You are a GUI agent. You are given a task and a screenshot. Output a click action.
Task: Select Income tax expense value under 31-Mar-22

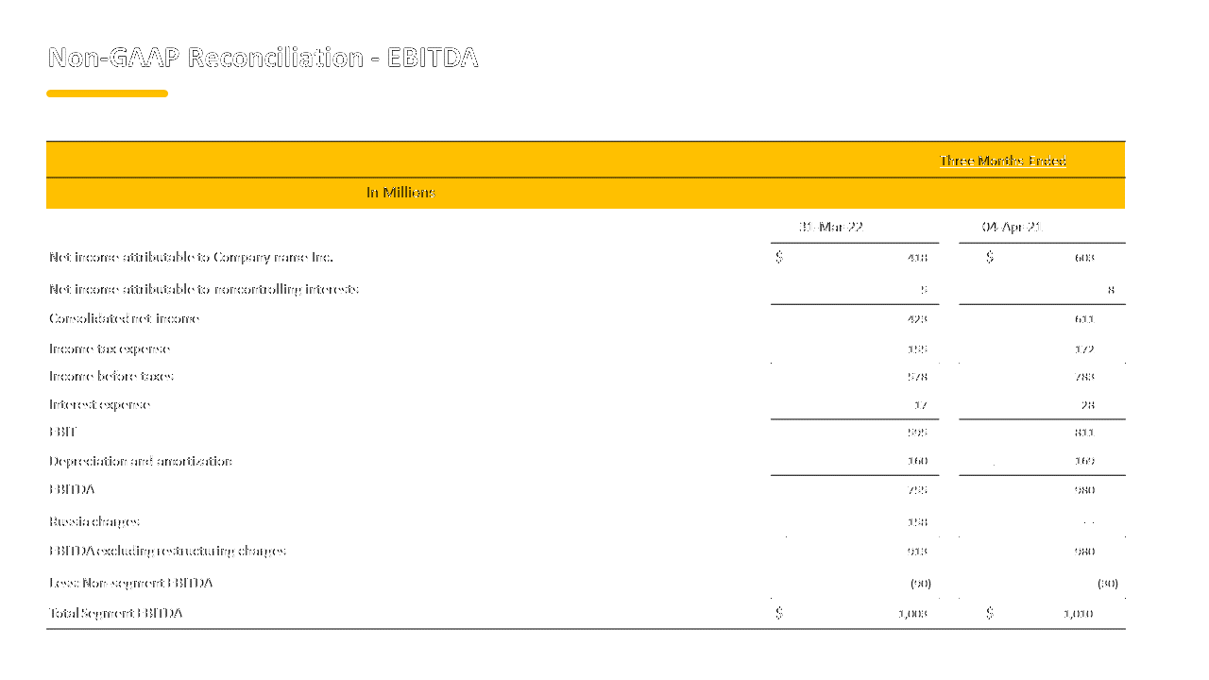click(917, 349)
